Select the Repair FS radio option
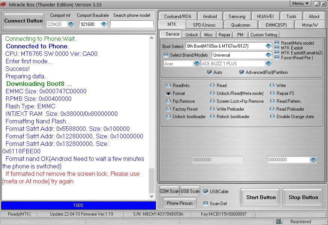The height and width of the screenshot is (225, 328). 272,93
